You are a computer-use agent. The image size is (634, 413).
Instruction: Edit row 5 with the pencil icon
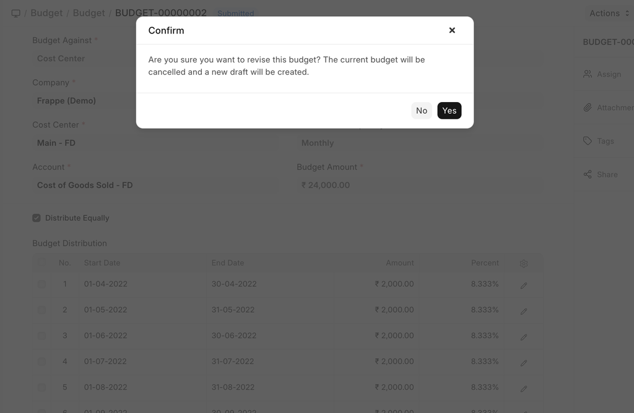[524, 389]
